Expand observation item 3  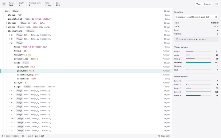[x=10, y=91]
